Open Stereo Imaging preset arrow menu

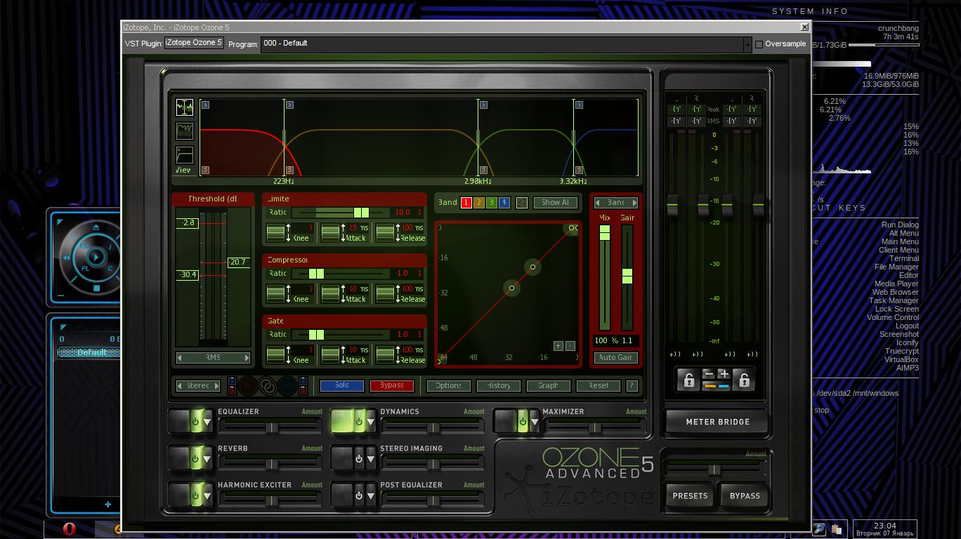pyautogui.click(x=370, y=458)
